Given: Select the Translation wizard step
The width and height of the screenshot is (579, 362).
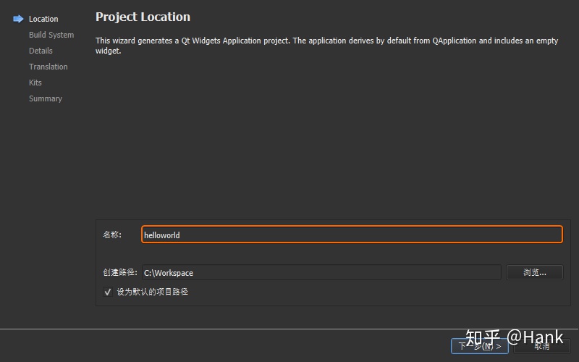Looking at the screenshot, I should click(x=48, y=67).
